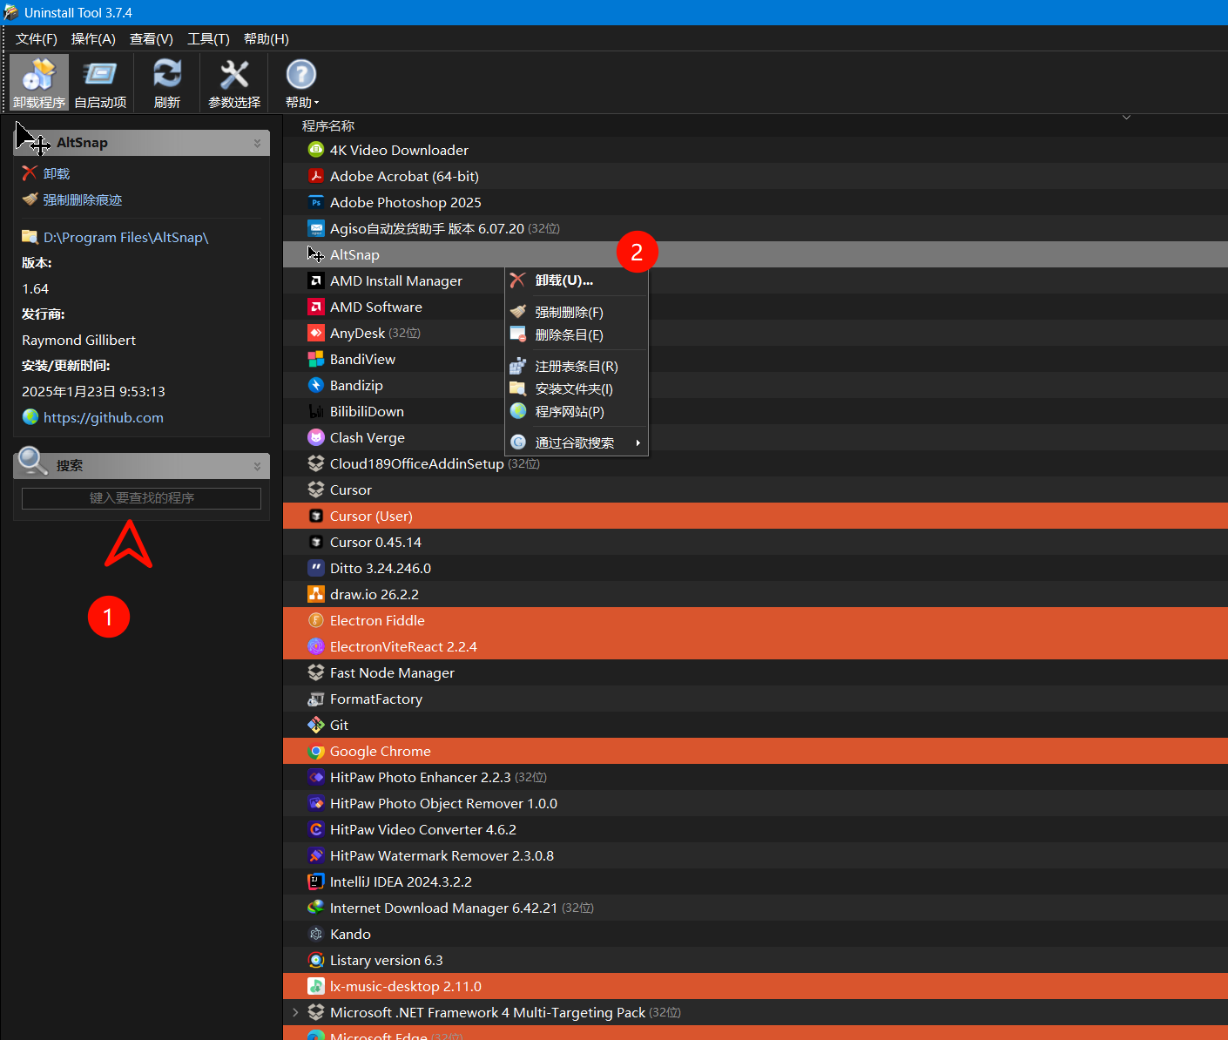Select HitPaw Photo Enhancer 2.2.3 icon
This screenshot has height=1040, width=1228.
click(x=316, y=777)
